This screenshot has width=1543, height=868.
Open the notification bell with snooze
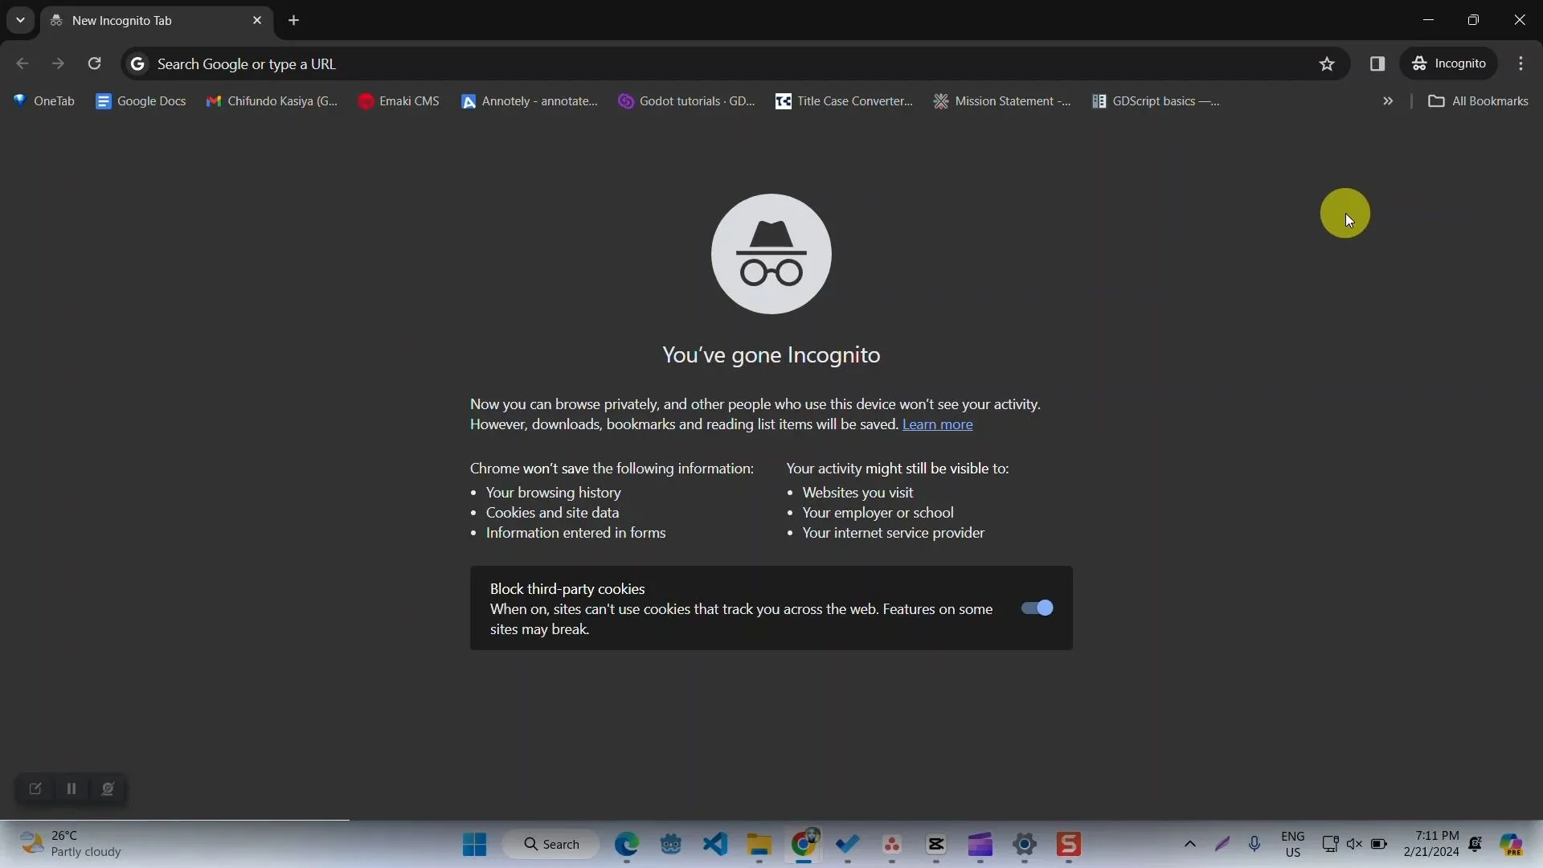coord(1475,845)
